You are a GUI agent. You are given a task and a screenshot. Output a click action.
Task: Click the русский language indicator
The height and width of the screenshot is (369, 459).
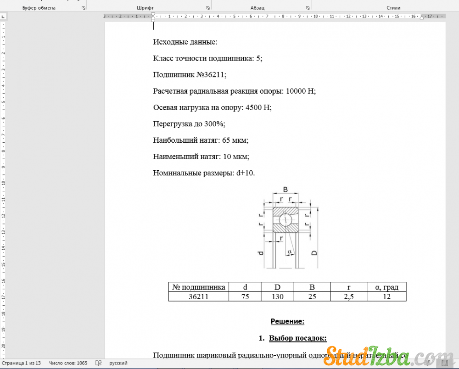click(x=118, y=363)
